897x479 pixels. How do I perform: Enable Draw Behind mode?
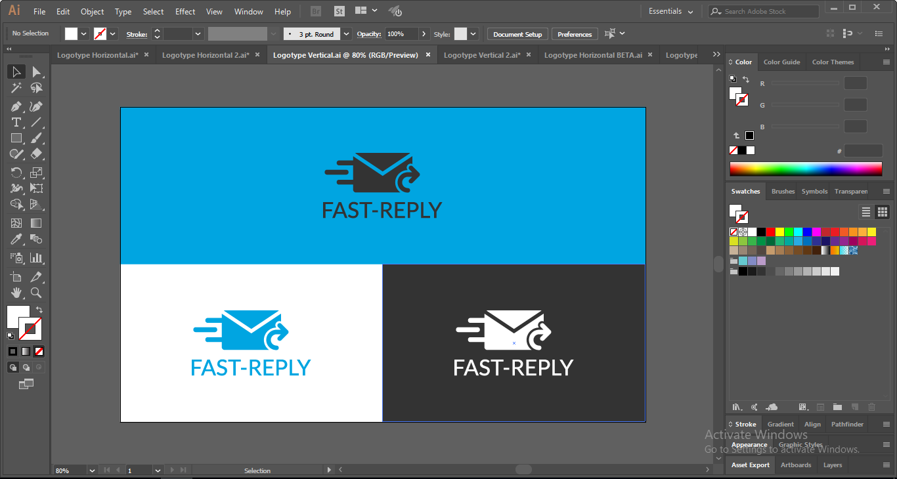[x=26, y=367]
